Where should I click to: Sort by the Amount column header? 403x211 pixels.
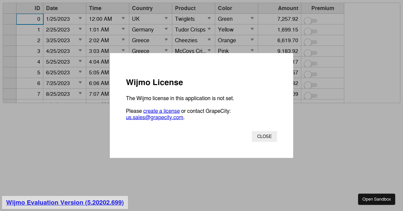tap(279, 8)
